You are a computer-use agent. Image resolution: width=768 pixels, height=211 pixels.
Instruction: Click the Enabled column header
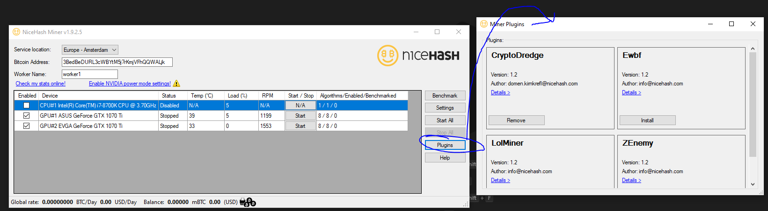click(27, 96)
